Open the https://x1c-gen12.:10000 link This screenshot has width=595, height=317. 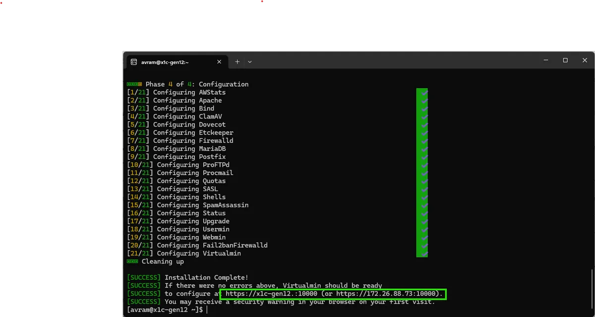271,294
